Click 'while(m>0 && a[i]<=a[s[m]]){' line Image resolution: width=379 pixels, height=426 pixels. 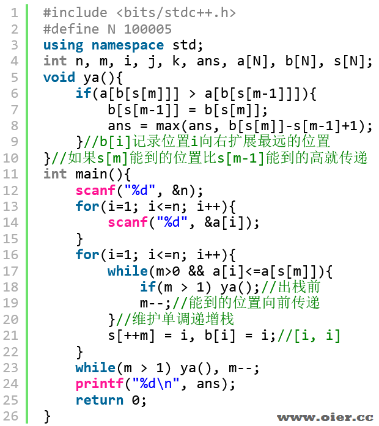pyautogui.click(x=220, y=271)
